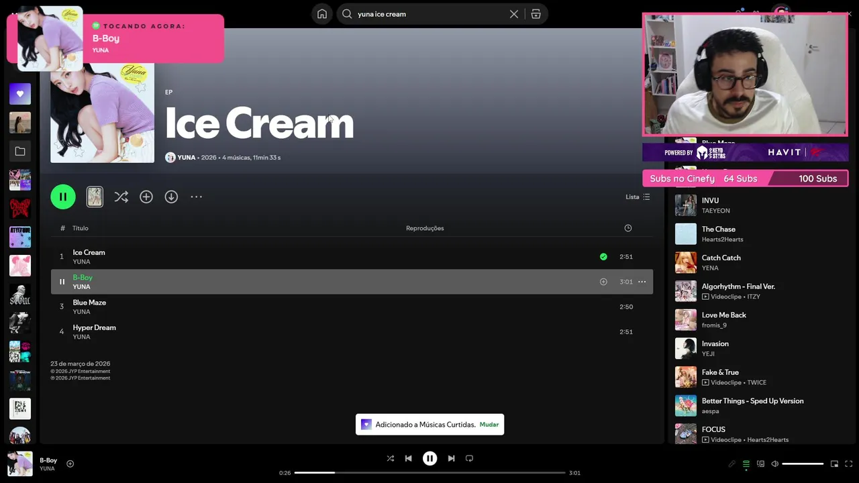Add B-Boy to Liked Songs from its row
Viewport: 859px width, 483px height.
click(x=603, y=282)
